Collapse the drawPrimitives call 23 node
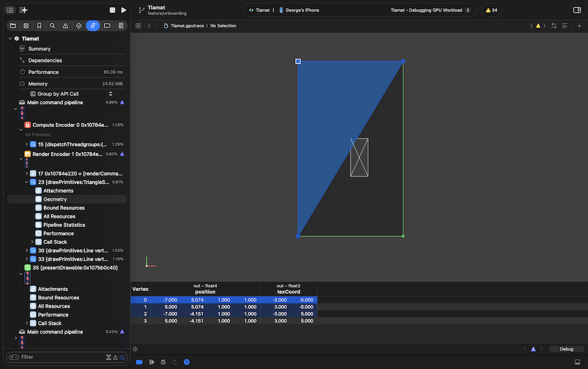 tap(27, 182)
